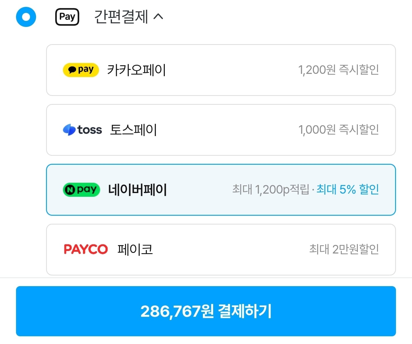Click the red PAYCO logo

(86, 249)
